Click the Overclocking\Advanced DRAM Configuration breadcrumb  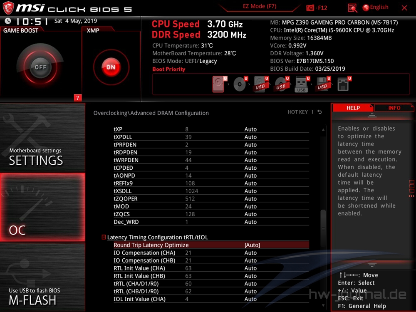click(151, 113)
